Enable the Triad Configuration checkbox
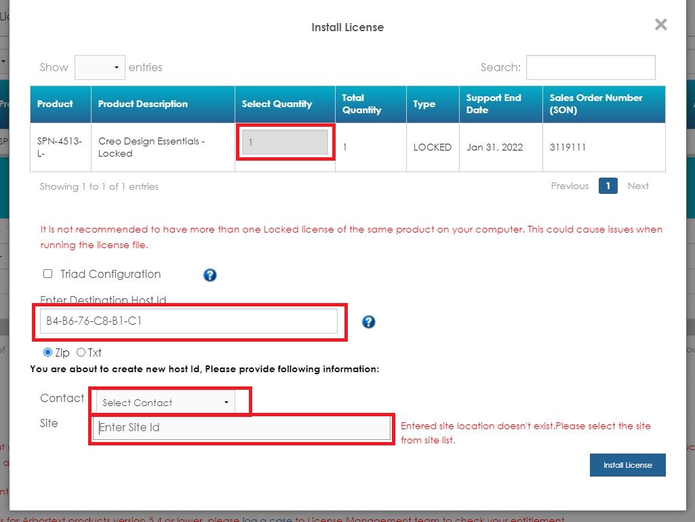The height and width of the screenshot is (522, 695). [x=48, y=273]
